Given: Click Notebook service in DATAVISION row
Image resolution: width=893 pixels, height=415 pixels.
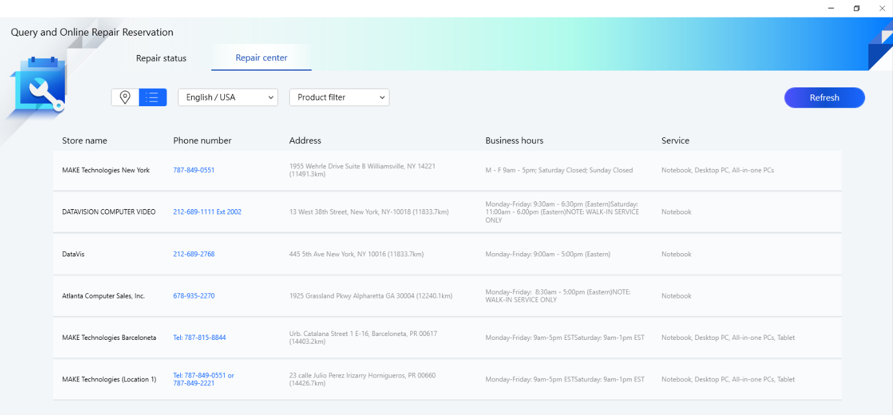Looking at the screenshot, I should tap(677, 212).
